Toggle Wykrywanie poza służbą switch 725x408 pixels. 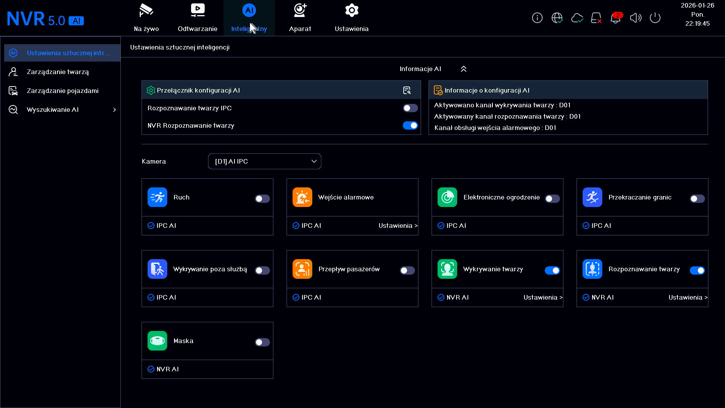tap(262, 270)
